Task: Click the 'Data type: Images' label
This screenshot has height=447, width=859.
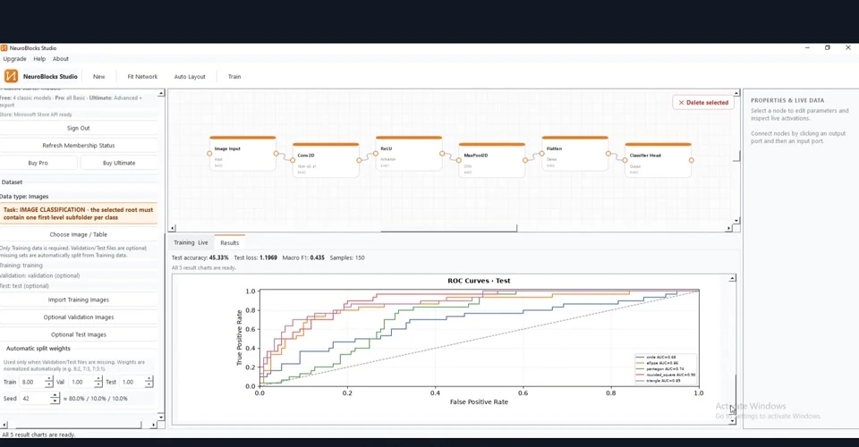Action: click(x=24, y=197)
